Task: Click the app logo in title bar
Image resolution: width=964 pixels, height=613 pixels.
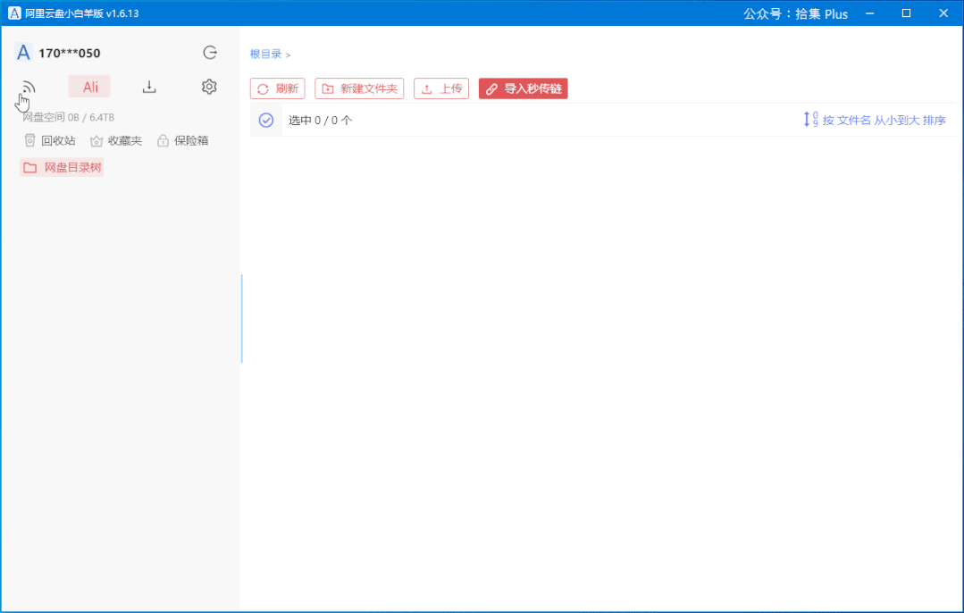Action: pyautogui.click(x=14, y=13)
